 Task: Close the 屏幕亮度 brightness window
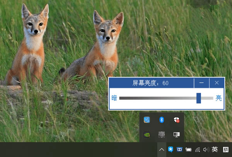pos(217,83)
